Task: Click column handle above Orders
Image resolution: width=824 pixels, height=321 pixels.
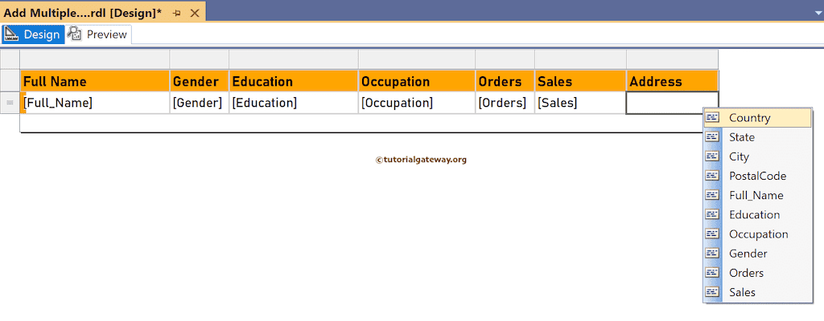Action: point(505,59)
